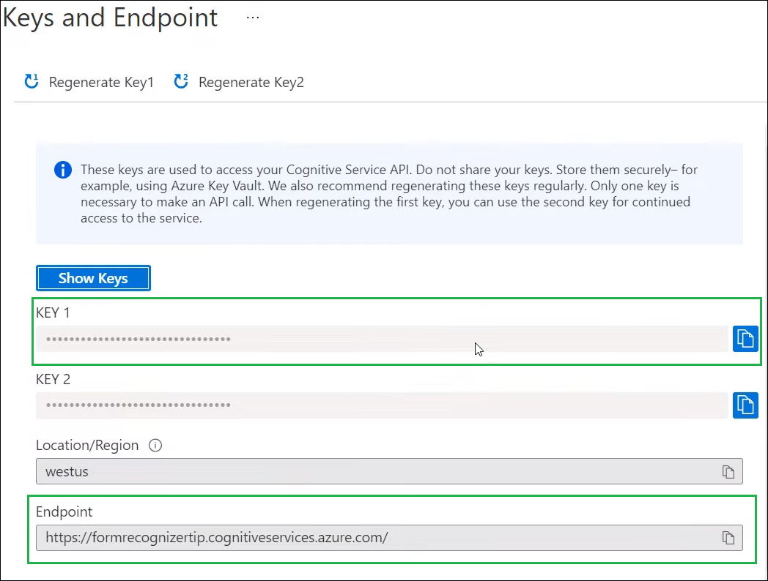Select the Regenerate Key2 label
The image size is (768, 581).
pyautogui.click(x=251, y=82)
